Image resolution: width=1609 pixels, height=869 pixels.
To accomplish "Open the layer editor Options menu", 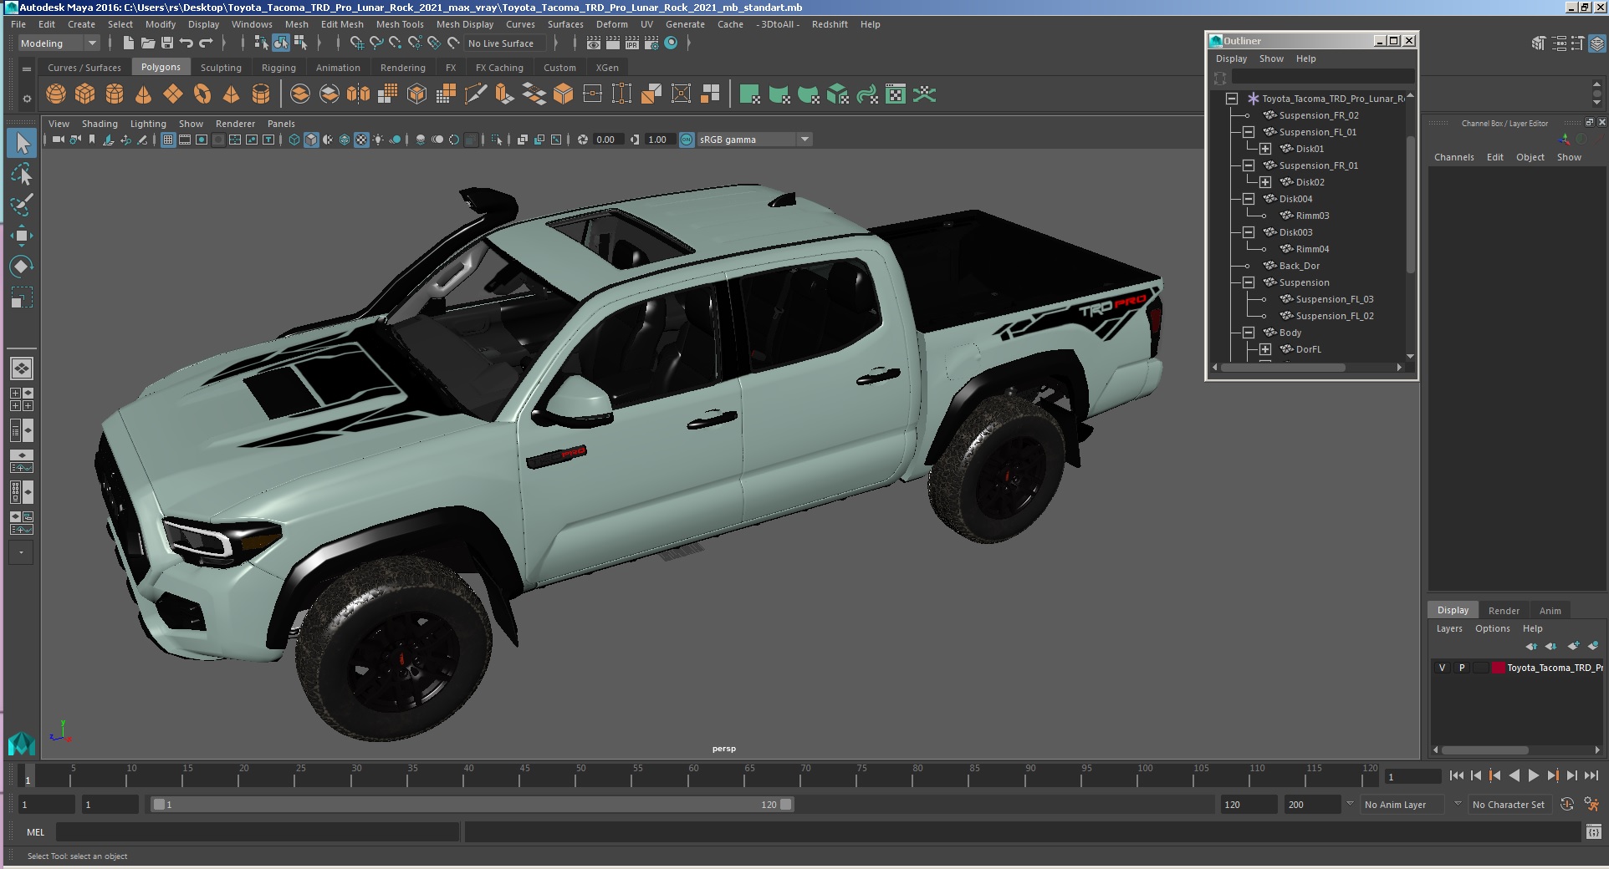I will 1492,628.
